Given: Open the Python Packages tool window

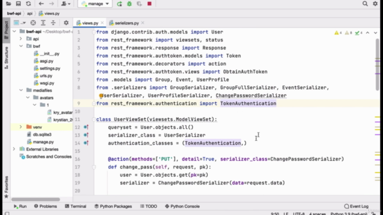Looking at the screenshot, I should coord(113,206).
